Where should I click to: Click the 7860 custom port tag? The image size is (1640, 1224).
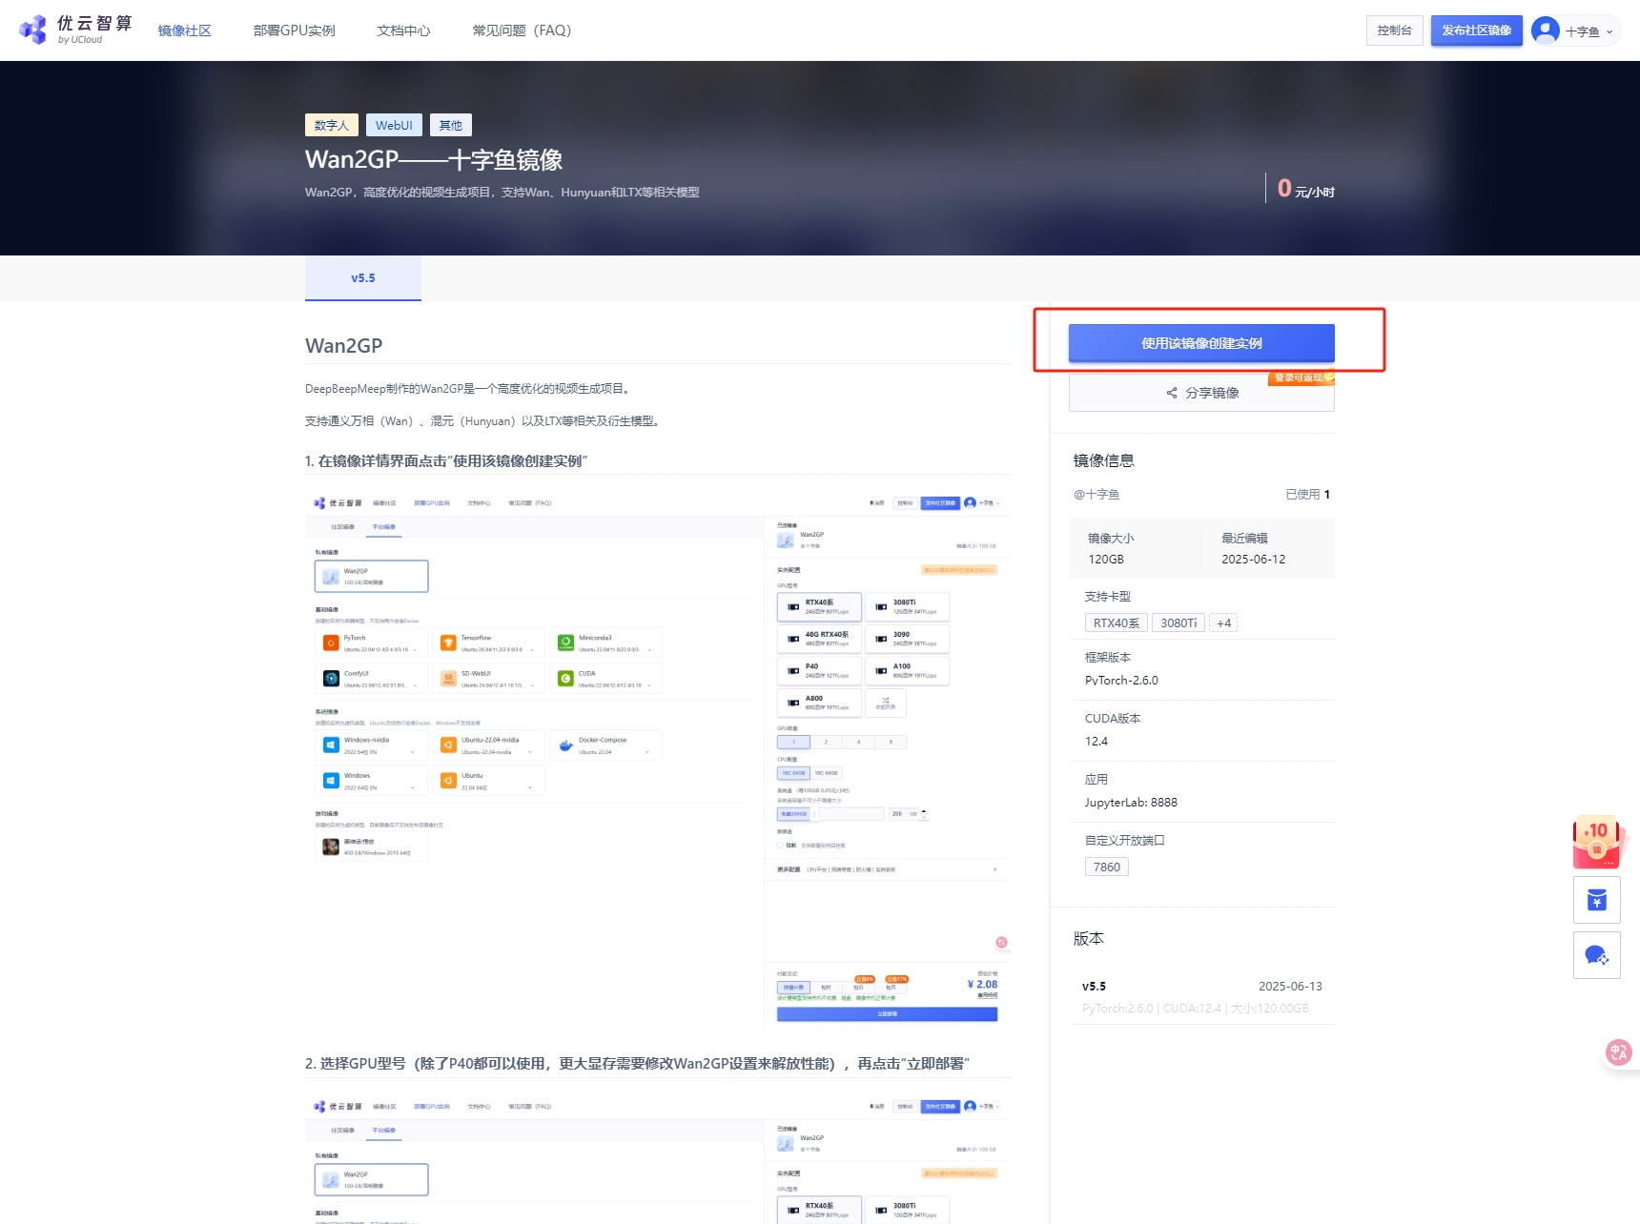click(1107, 867)
